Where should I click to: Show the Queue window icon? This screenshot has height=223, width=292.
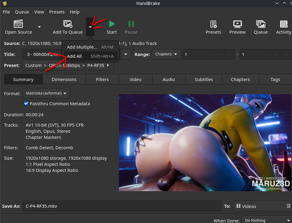[261, 24]
